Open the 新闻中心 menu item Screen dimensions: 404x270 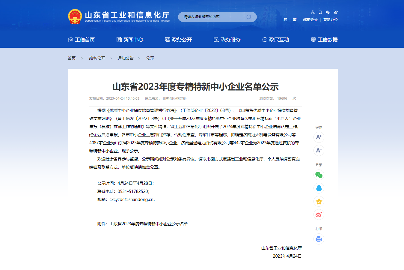133,40
